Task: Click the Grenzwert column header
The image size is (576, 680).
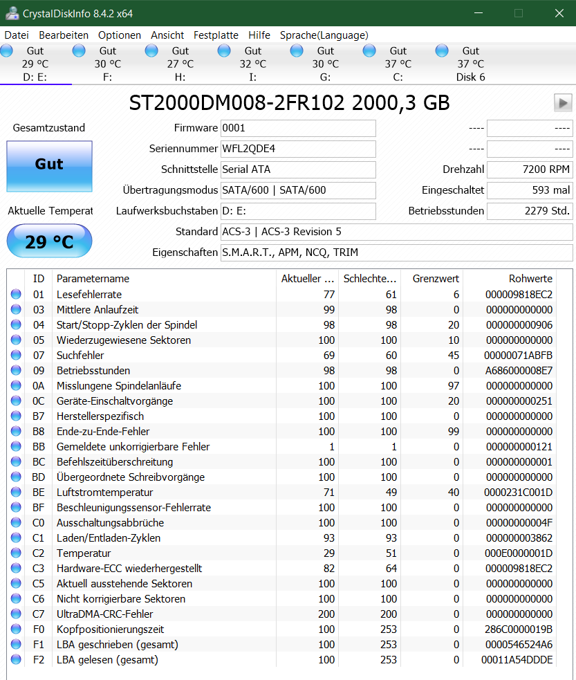Action: (x=431, y=278)
